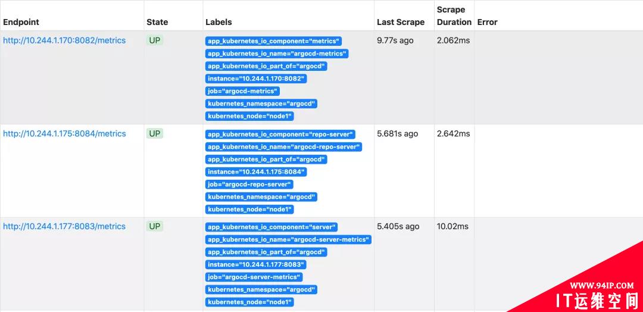Open the 10.244.1.175:8084/metrics endpoint link
The image size is (643, 312).
tap(64, 133)
